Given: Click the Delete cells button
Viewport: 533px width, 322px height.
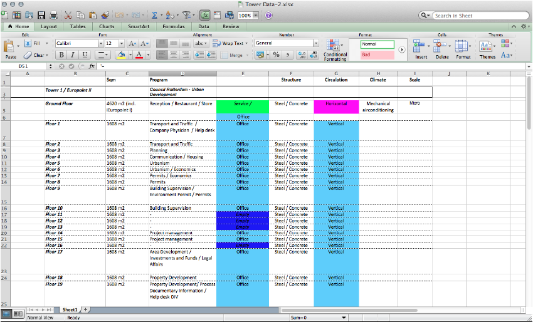Looking at the screenshot, I should (x=442, y=49).
